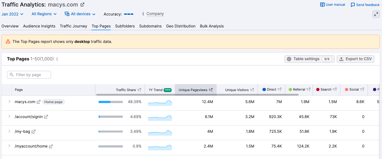Click the Send feedback link
The height and width of the screenshot is (159, 382).
(365, 5)
